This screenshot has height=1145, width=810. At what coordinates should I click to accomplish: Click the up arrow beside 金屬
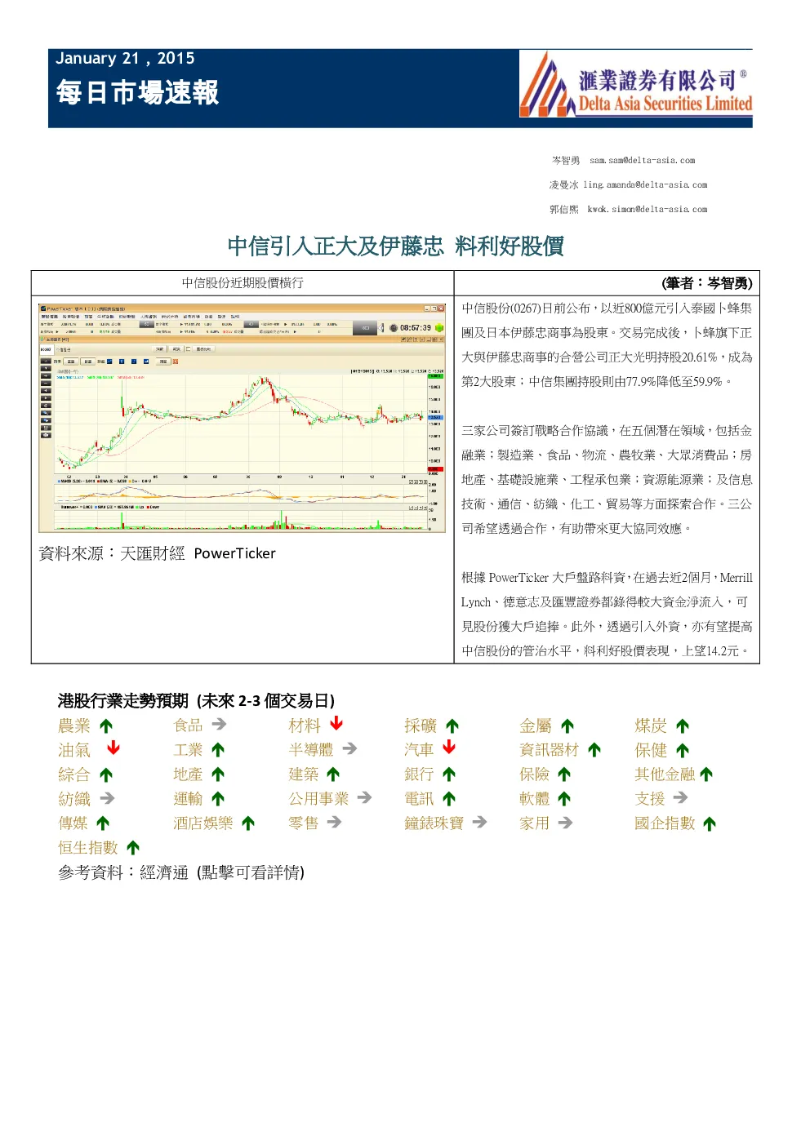click(x=567, y=726)
